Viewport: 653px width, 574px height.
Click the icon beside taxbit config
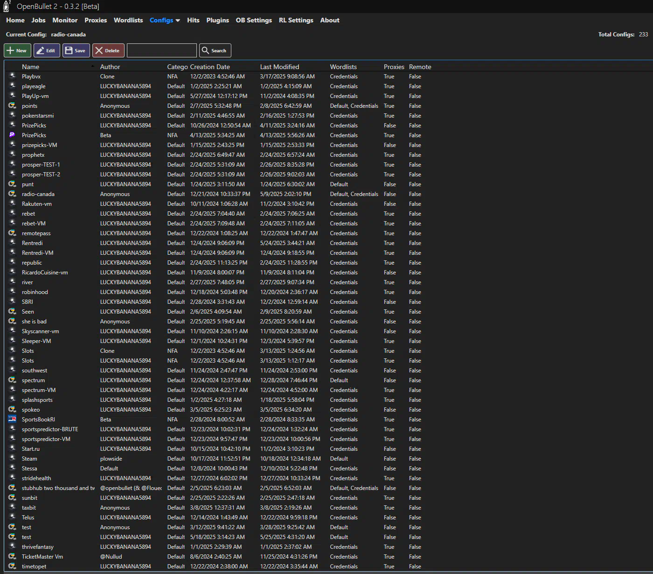click(13, 507)
